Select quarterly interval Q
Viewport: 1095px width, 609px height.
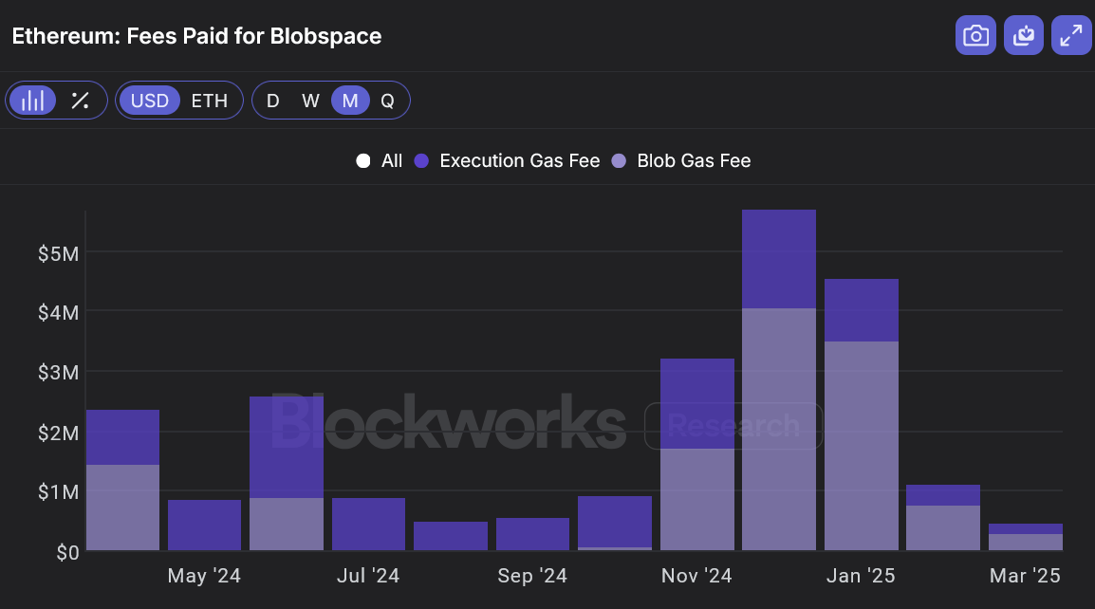tap(387, 101)
